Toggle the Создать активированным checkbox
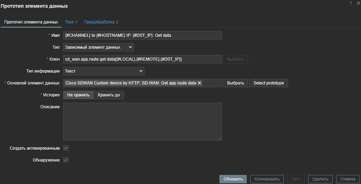This screenshot has width=361, height=184. 66,148
